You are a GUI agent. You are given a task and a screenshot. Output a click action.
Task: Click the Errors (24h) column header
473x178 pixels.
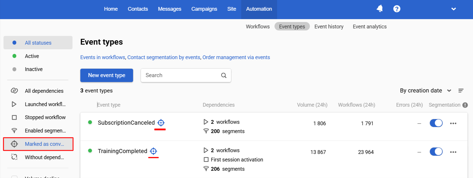pos(409,105)
